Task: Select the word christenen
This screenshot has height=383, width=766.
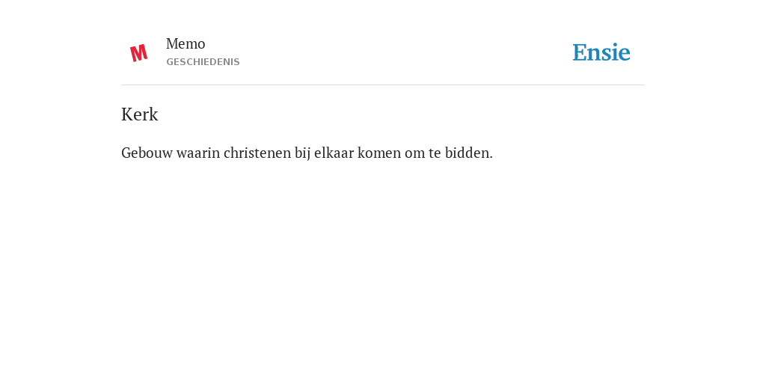Action: [x=257, y=153]
